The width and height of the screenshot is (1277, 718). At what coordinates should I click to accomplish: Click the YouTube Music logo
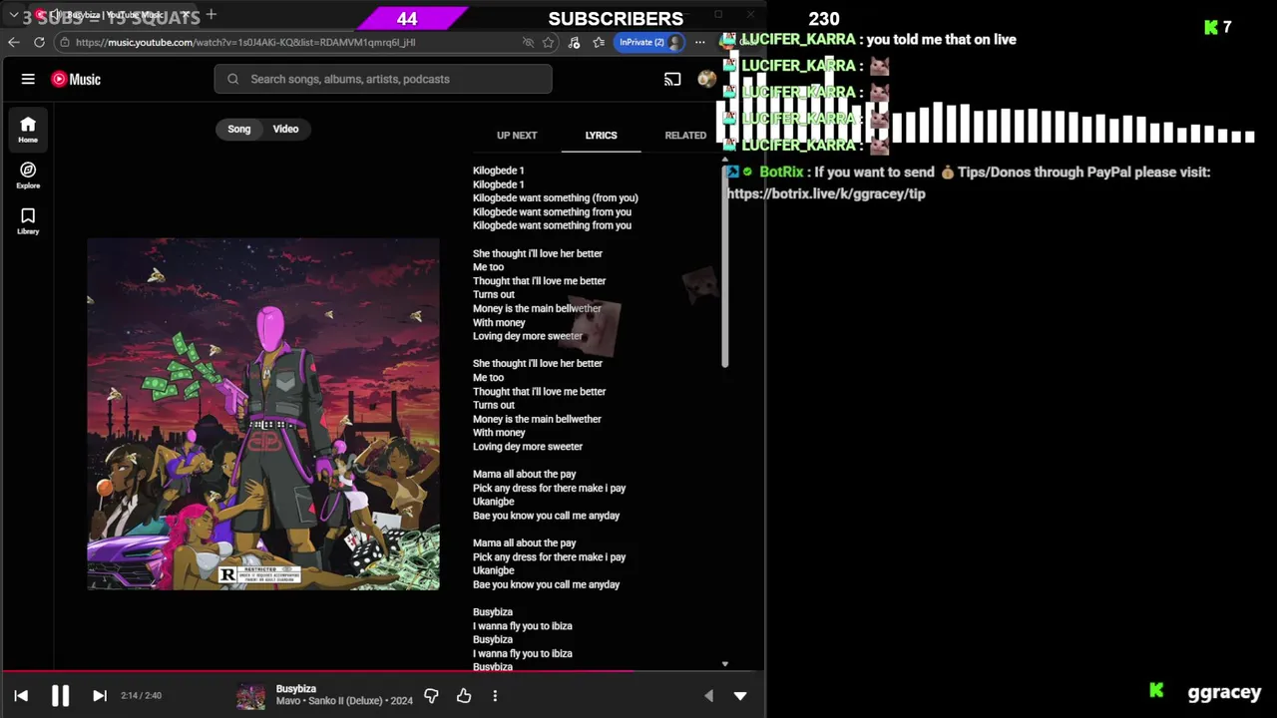pyautogui.click(x=76, y=79)
